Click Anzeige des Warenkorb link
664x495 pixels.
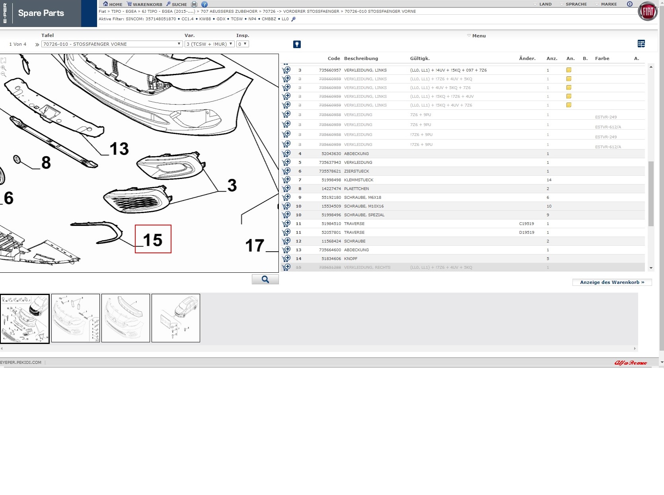point(612,282)
